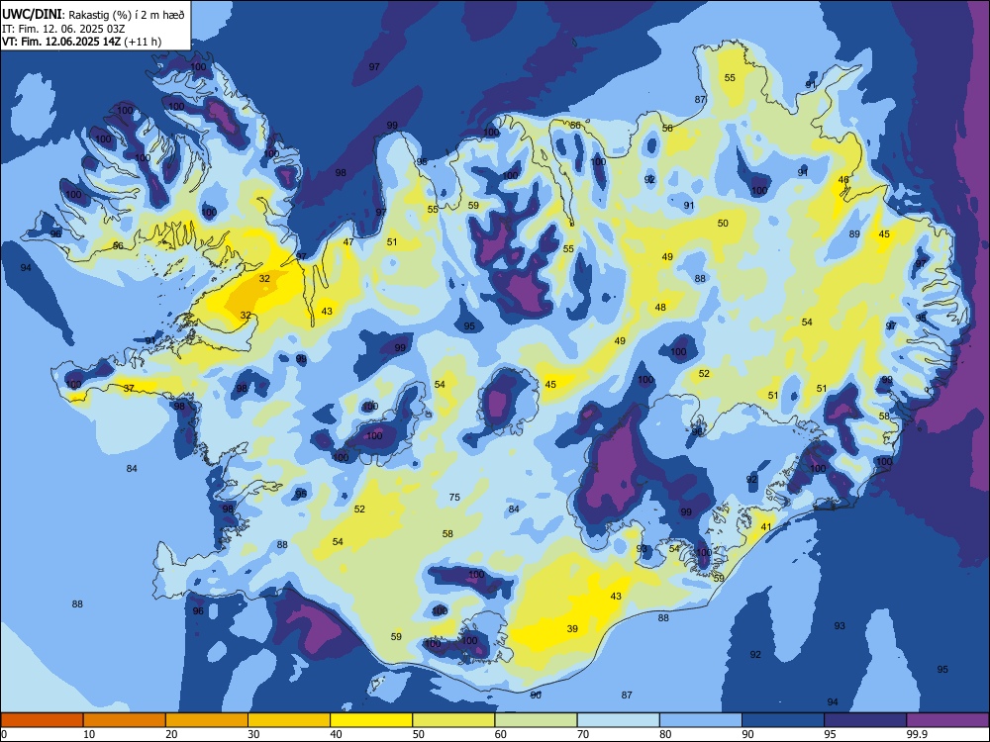Click the amber 30–40 legend segment
The height and width of the screenshot is (742, 990).
(289, 720)
